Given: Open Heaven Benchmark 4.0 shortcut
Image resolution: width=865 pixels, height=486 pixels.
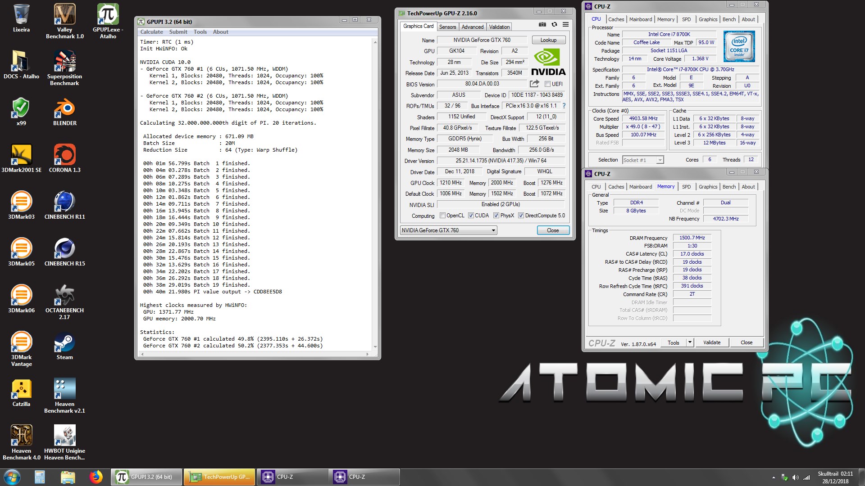Looking at the screenshot, I should click(21, 442).
